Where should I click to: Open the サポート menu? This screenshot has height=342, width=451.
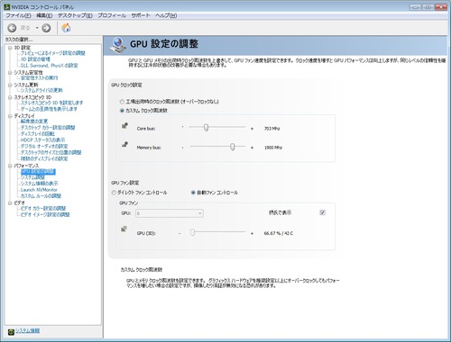click(x=140, y=15)
